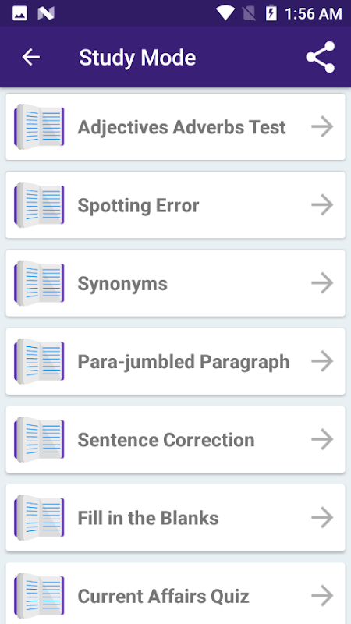
Task: Tap arrow on Fill in the Blanks row
Action: [x=322, y=518]
